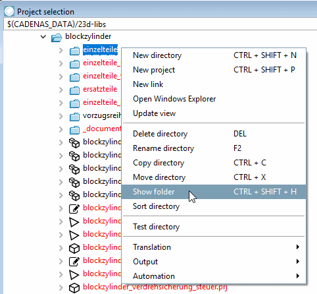The image size is (317, 294).
Task: Click the first pencil-edit project icon
Action: coord(74,209)
